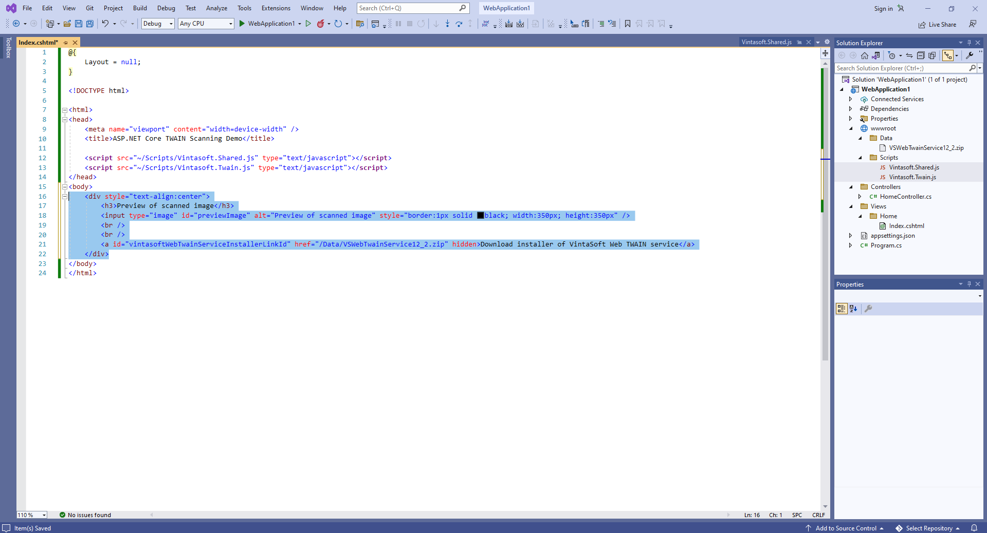Screen dimensions: 987x533
Task: Click the black color swatch on line 18
Action: tap(481, 216)
